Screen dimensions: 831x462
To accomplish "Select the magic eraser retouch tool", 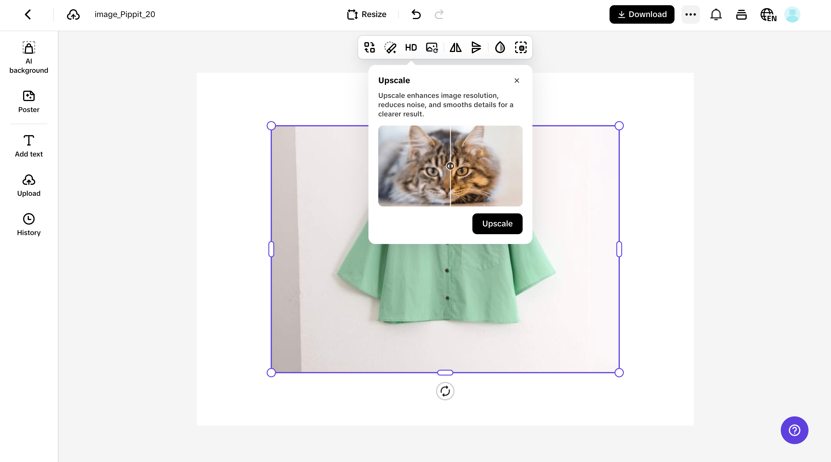I will tap(390, 47).
